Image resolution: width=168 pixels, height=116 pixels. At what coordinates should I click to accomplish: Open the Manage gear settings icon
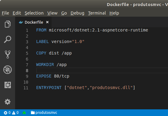pos(8,102)
